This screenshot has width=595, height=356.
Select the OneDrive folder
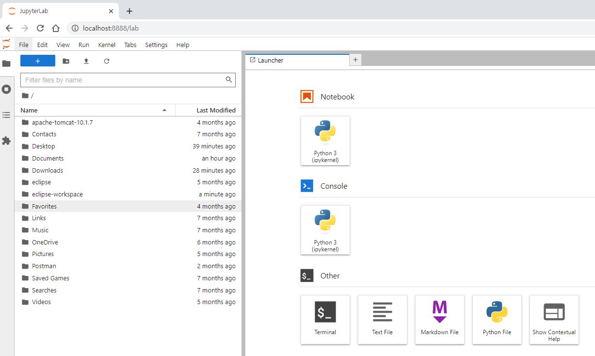(128, 242)
